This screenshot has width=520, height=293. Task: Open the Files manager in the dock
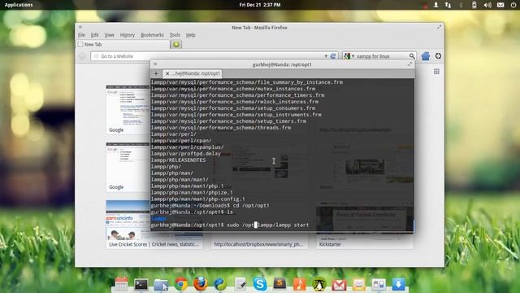pyautogui.click(x=161, y=285)
